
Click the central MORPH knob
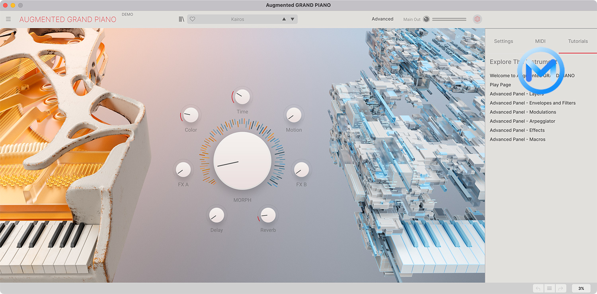click(242, 160)
